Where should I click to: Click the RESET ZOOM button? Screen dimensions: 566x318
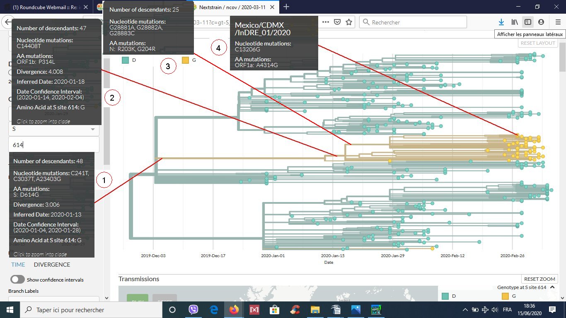539,279
